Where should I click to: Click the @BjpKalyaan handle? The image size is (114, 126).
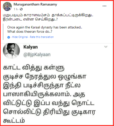pos(37,55)
